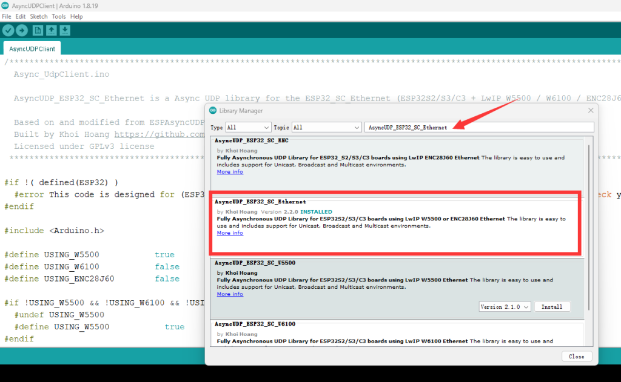621x382 pixels.
Task: Expand the Topic filter dropdown
Action: pos(326,128)
